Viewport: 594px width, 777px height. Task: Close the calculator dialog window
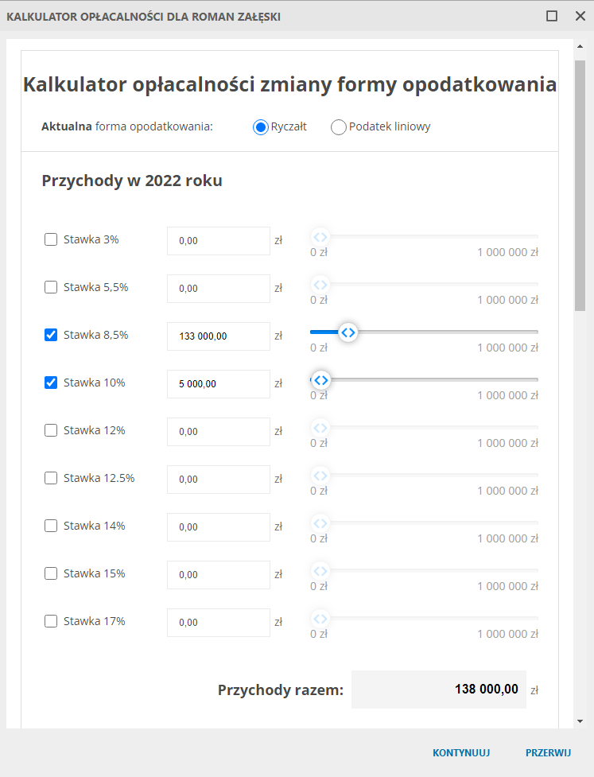click(x=578, y=16)
